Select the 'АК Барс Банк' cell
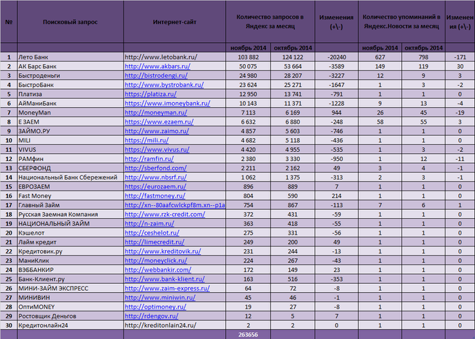The width and height of the screenshot is (475, 339). coord(70,66)
